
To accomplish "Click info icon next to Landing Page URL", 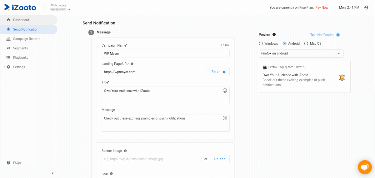I will (132, 64).
